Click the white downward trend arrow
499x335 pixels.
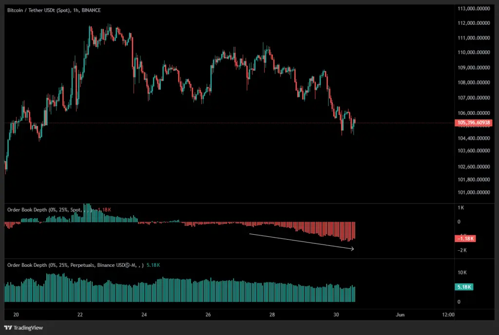pos(301,242)
